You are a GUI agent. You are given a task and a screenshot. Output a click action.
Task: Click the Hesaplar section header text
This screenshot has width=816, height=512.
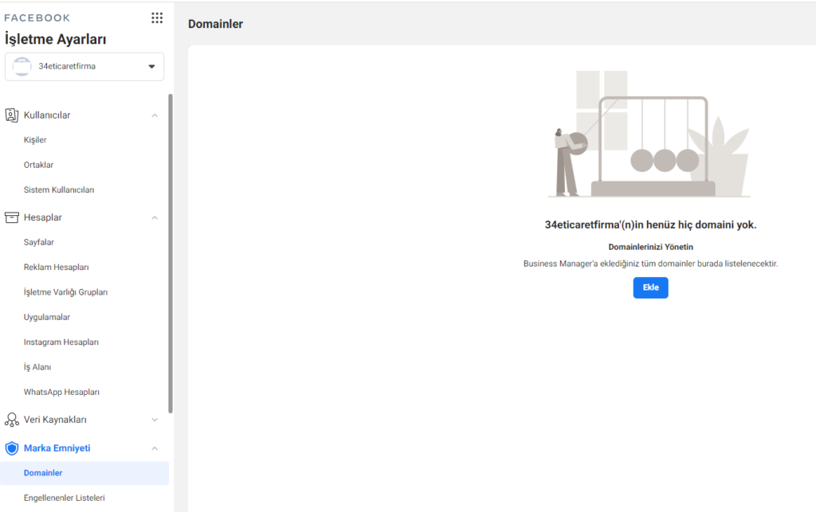coord(43,217)
